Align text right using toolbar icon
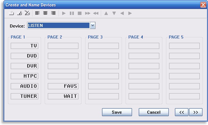 [x=53, y=13]
